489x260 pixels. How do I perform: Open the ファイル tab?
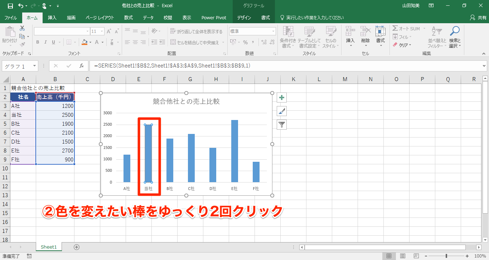11,18
